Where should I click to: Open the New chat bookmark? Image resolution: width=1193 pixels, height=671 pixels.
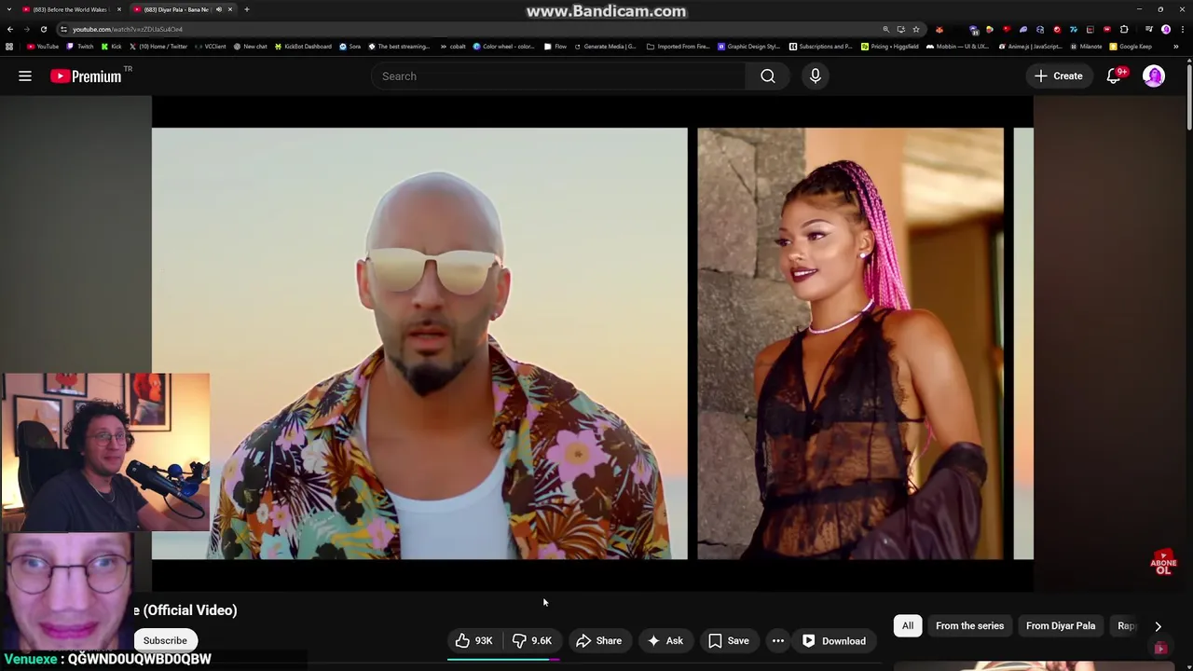tap(250, 46)
